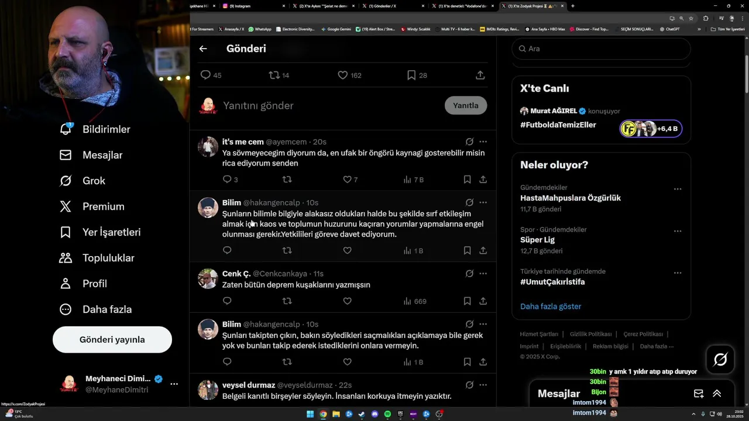The image size is (749, 421).
Task: Open the Hizmet Şartları footer link
Action: tap(539, 334)
